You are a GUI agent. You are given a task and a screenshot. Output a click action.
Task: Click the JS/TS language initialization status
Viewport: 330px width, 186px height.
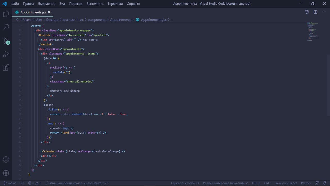(x=77, y=183)
